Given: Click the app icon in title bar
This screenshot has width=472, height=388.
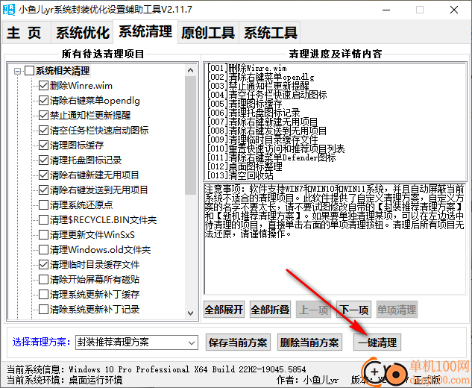Looking at the screenshot, I should [9, 10].
